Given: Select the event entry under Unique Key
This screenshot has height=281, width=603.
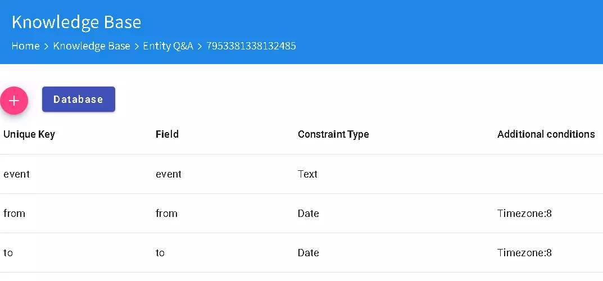Looking at the screenshot, I should tap(16, 174).
